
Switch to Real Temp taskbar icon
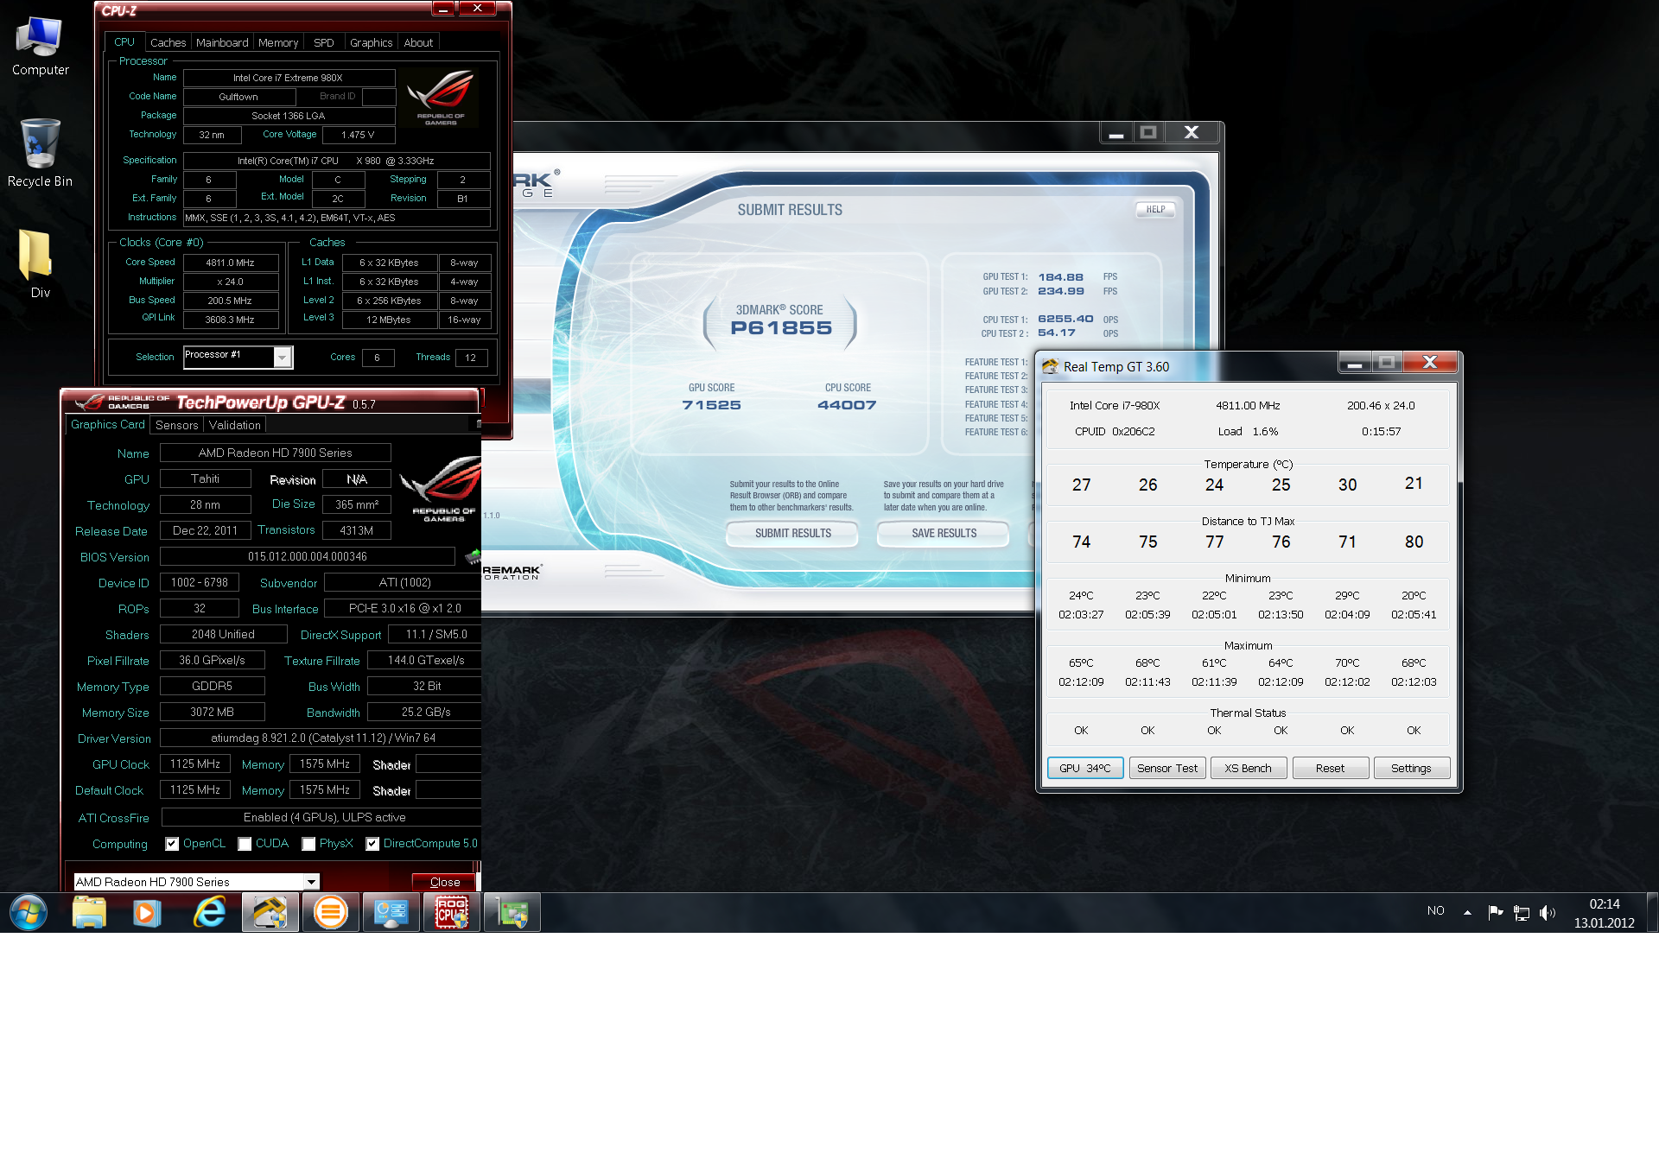270,912
